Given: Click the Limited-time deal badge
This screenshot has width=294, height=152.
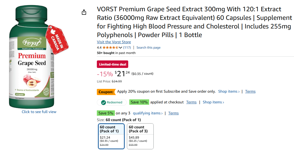Looking at the screenshot, I should 112,64.
